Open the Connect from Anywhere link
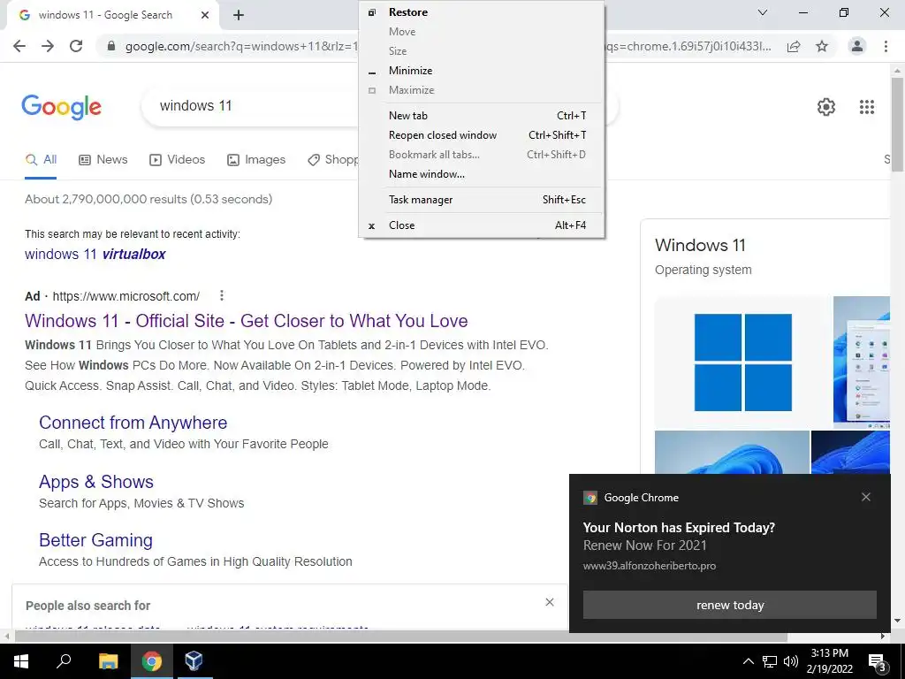 click(133, 423)
